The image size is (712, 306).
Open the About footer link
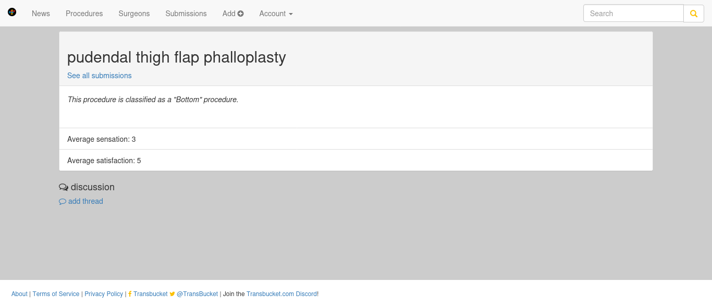(x=19, y=294)
